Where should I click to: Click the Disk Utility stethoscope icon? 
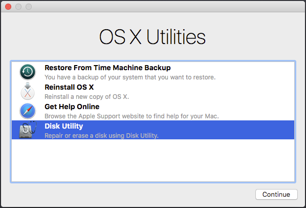click(x=28, y=130)
